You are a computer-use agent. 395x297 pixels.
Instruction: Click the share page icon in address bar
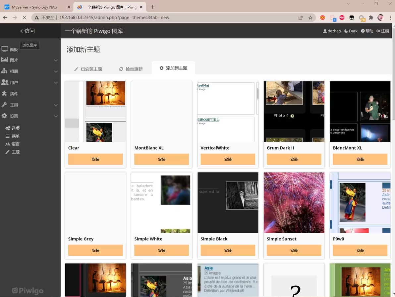(301, 18)
